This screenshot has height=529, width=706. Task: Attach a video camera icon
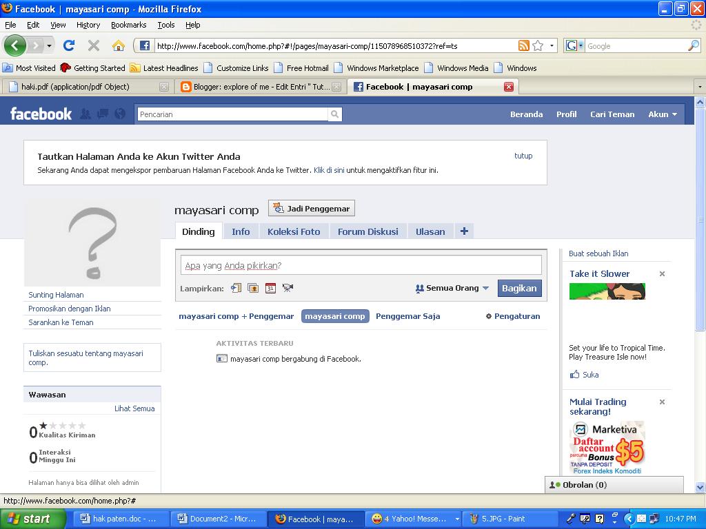[x=288, y=288]
